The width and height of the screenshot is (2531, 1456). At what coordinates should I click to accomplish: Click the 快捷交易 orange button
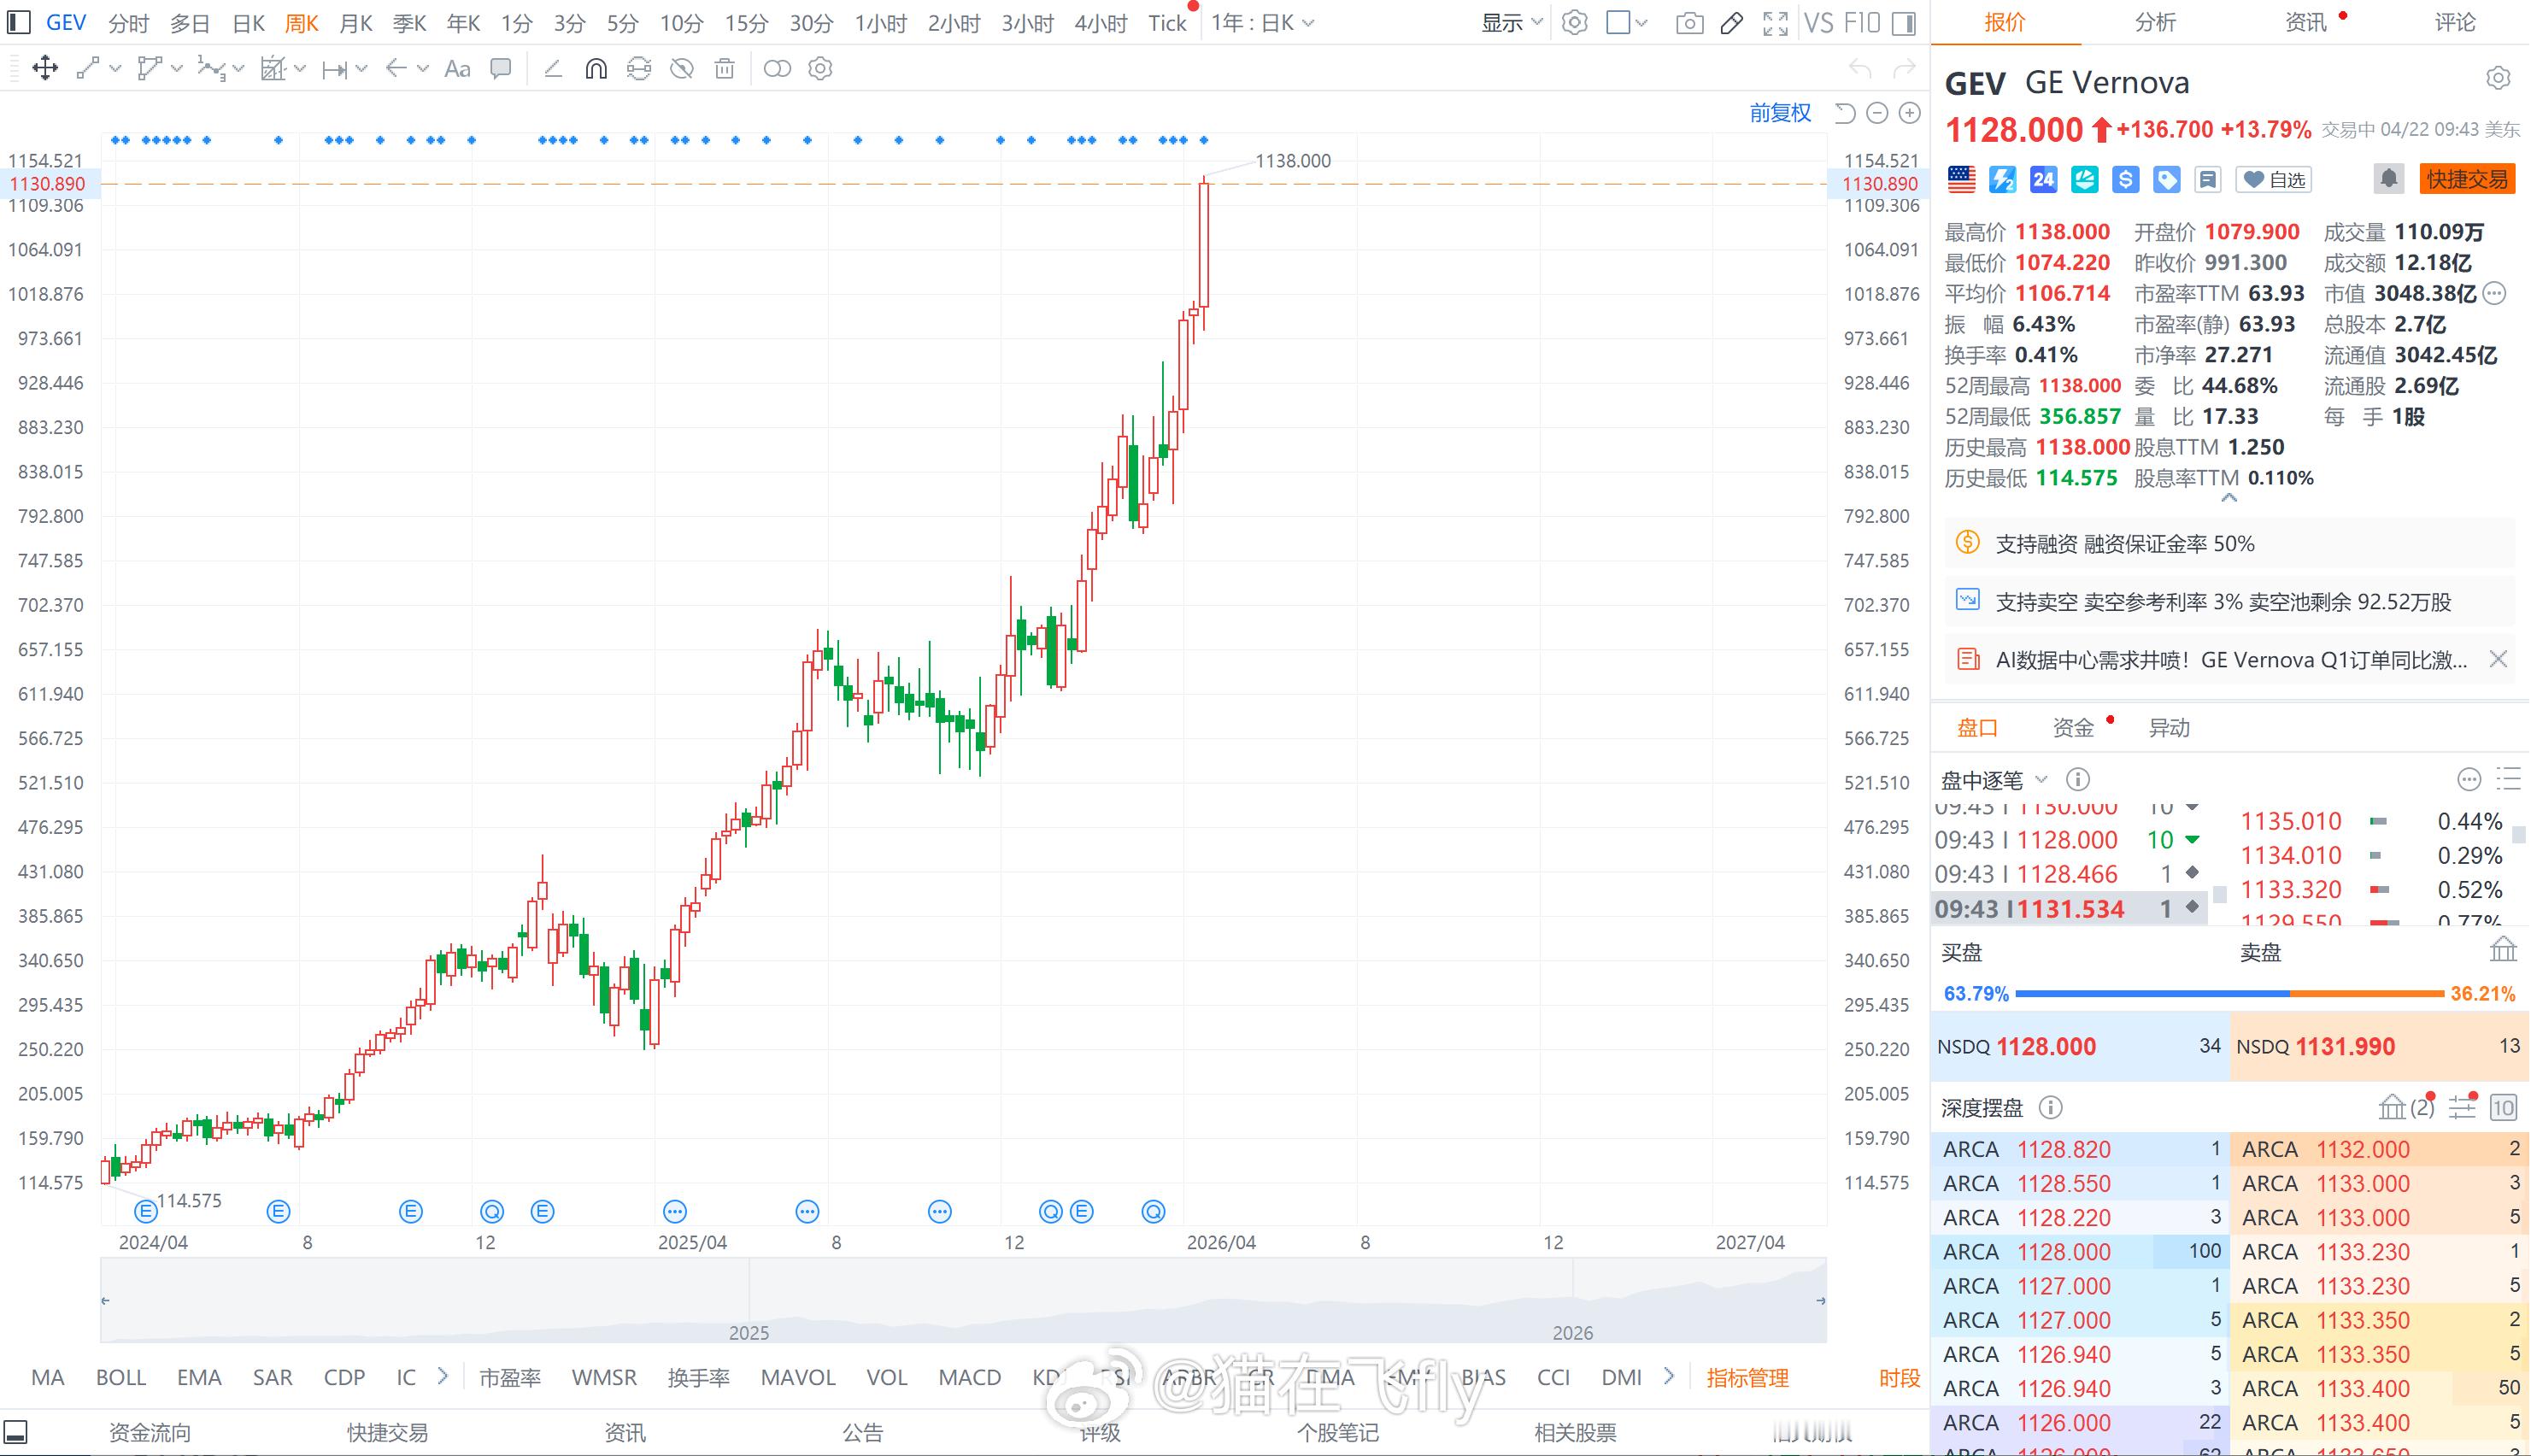(2466, 179)
